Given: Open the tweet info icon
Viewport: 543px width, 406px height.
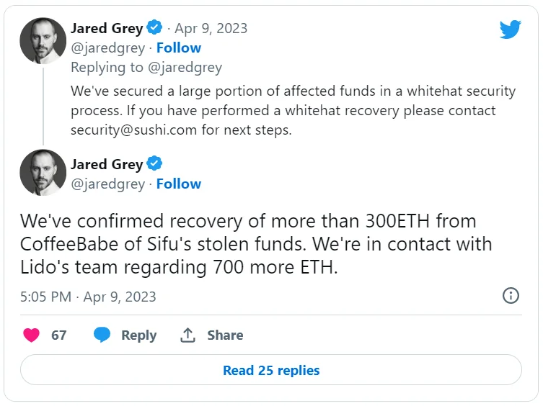Looking at the screenshot, I should click(511, 296).
